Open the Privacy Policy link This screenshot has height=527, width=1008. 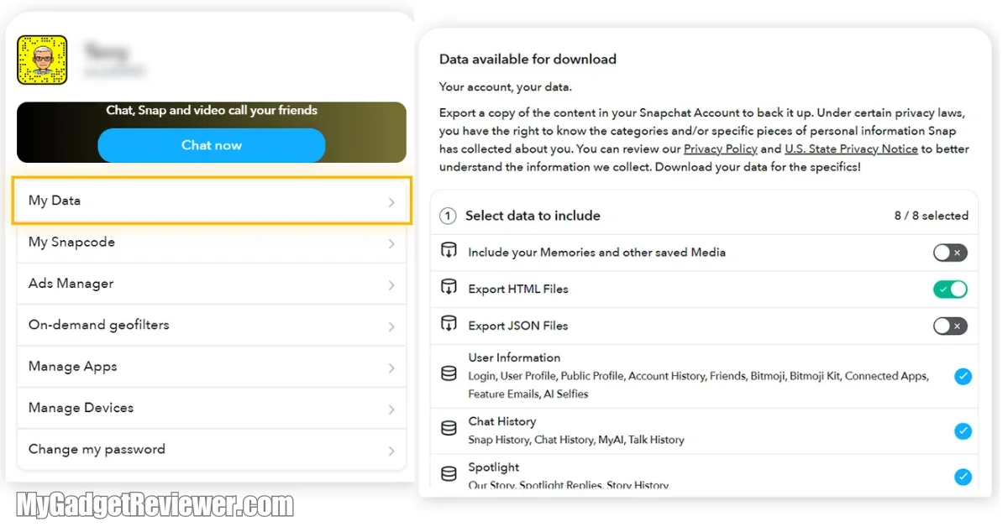coord(720,149)
